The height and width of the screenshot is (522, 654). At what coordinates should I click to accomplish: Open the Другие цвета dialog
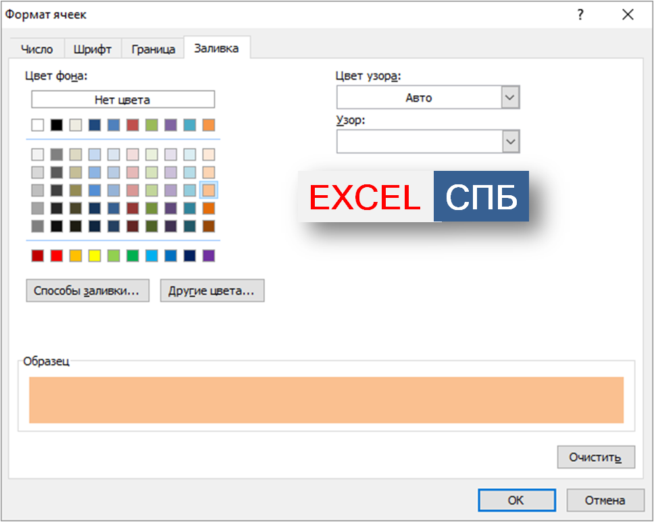pyautogui.click(x=211, y=291)
